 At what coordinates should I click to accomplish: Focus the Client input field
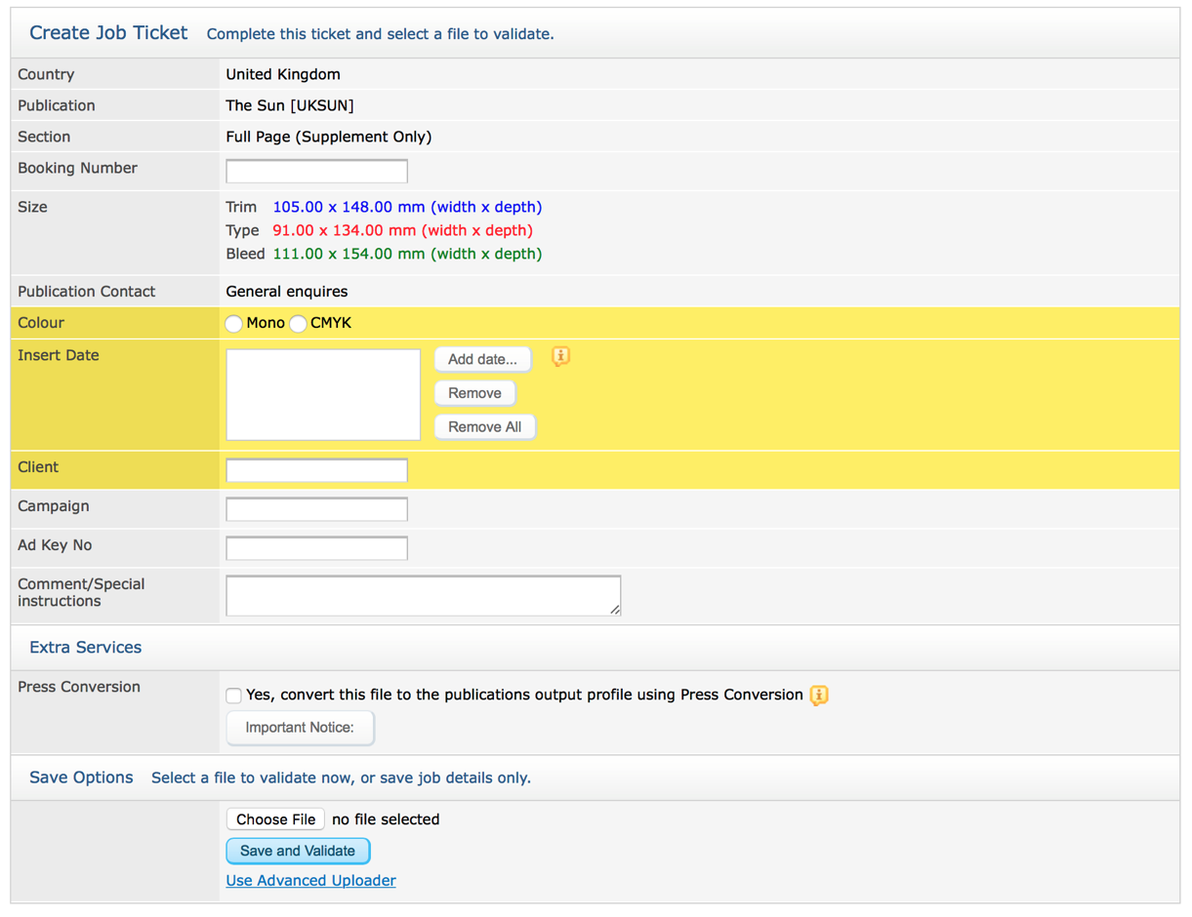(316, 470)
